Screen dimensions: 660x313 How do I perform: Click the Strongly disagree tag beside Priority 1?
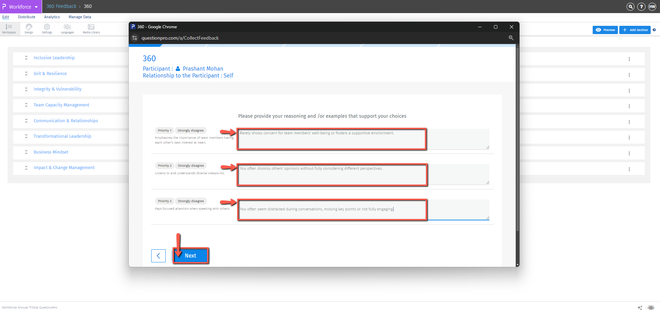click(x=191, y=131)
